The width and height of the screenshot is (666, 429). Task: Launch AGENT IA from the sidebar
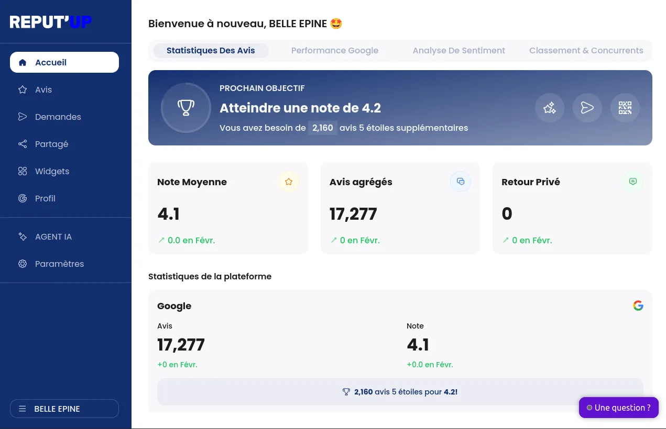click(53, 236)
